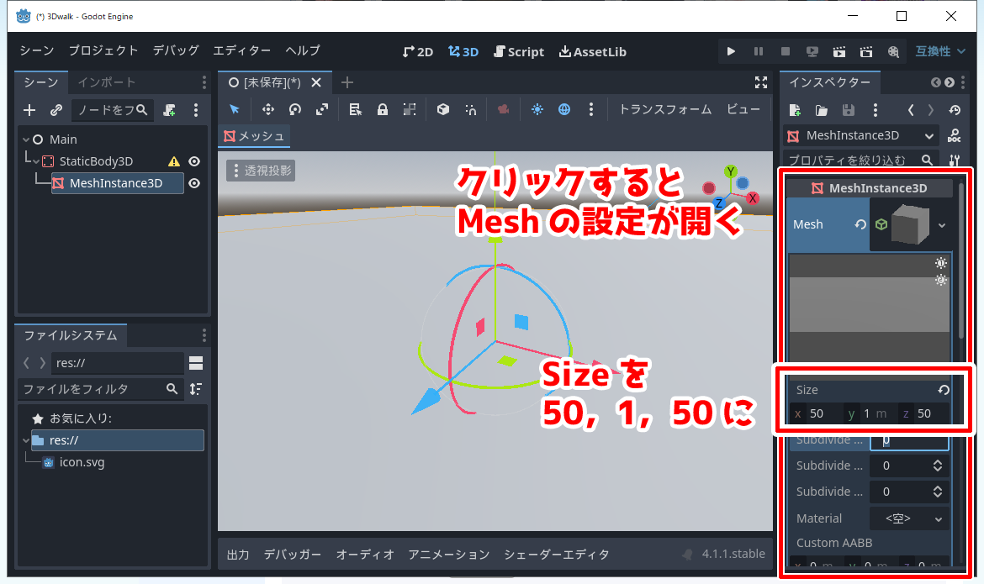Group the selected node's children icon
The width and height of the screenshot is (984, 584).
pyautogui.click(x=410, y=109)
